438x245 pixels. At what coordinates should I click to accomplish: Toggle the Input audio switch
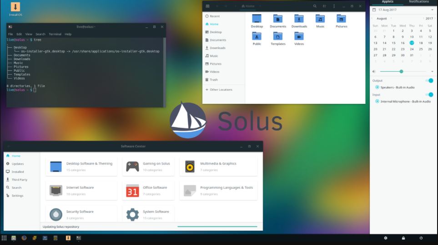pyautogui.click(x=429, y=95)
